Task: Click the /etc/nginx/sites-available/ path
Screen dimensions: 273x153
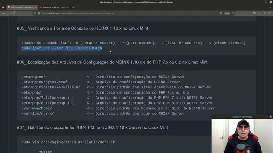Action: coord(51,87)
